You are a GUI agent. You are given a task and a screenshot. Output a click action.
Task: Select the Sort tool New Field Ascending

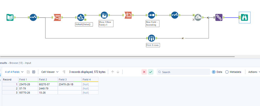151,15
